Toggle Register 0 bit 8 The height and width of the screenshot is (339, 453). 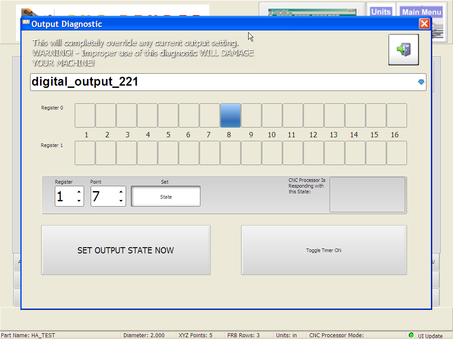230,116
